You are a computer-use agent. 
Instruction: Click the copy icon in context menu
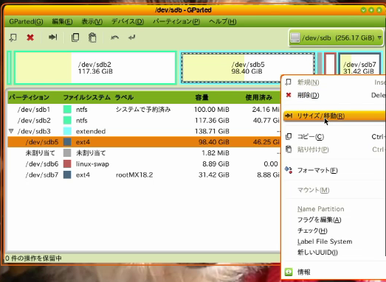point(289,136)
